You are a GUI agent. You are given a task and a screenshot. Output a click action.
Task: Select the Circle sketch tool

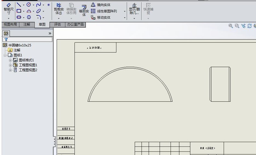click(29, 5)
